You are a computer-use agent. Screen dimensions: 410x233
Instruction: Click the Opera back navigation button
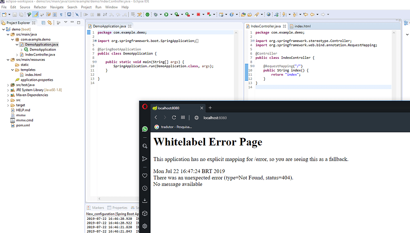[x=156, y=117]
